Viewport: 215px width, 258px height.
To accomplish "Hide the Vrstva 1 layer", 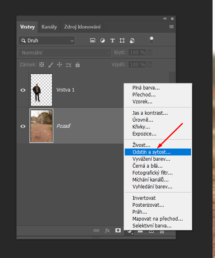I will tap(23, 90).
